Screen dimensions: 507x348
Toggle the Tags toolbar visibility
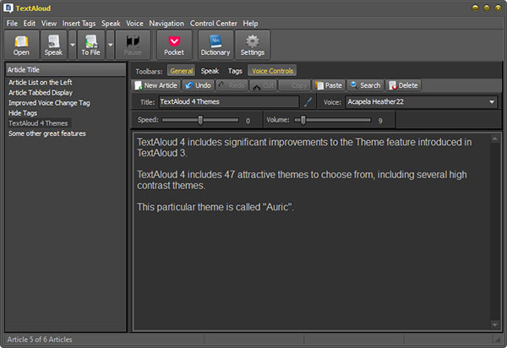coord(235,71)
